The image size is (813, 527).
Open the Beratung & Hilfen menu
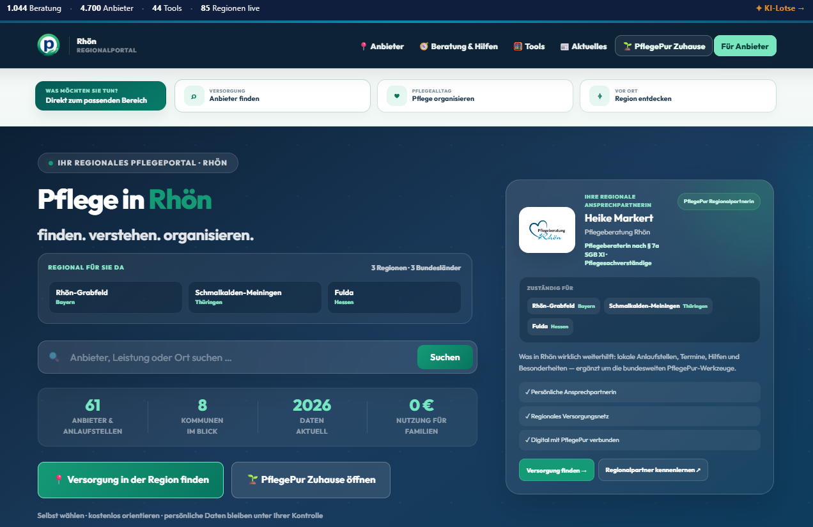pyautogui.click(x=458, y=47)
